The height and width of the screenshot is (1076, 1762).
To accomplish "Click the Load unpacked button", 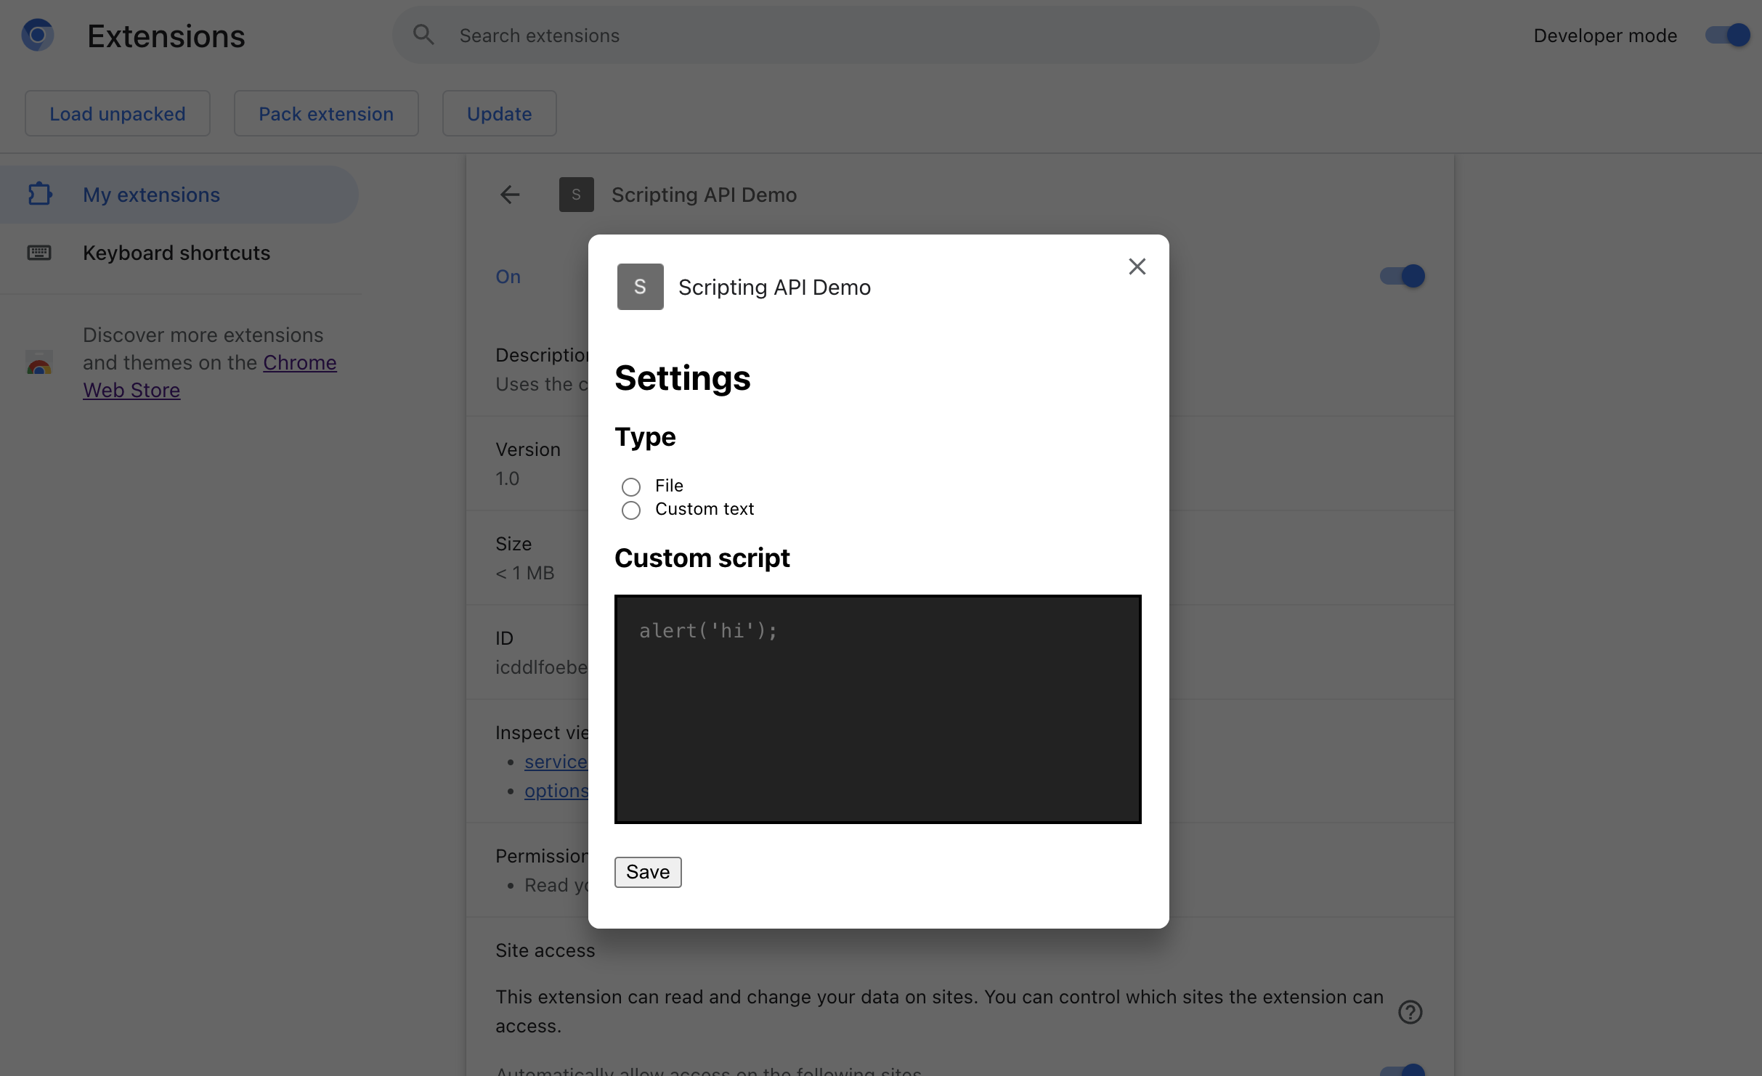I will point(117,113).
